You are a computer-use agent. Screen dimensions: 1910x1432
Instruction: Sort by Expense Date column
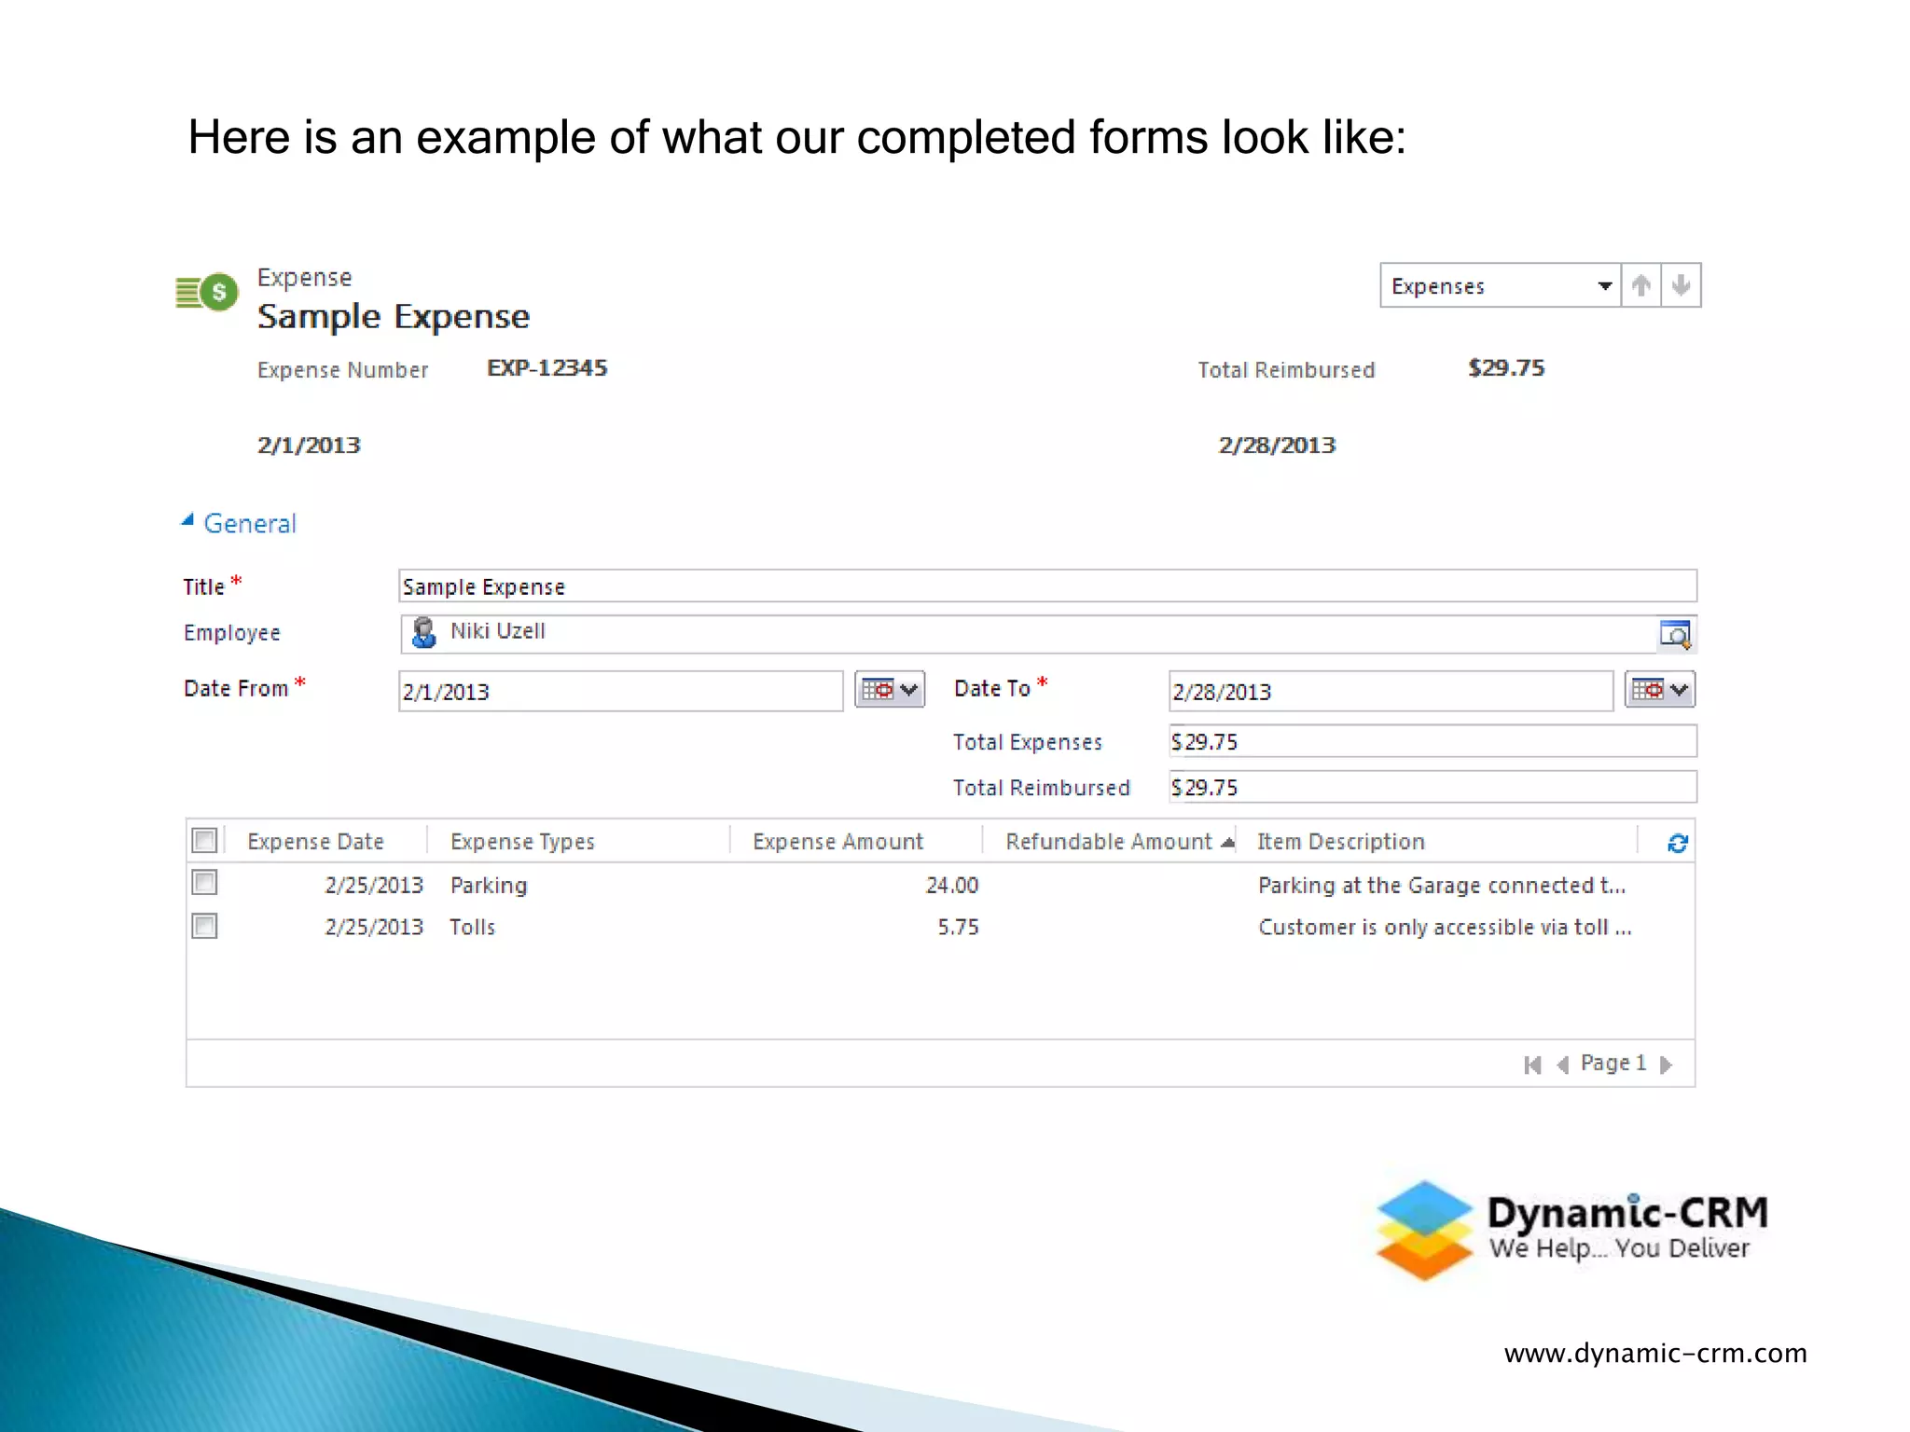(315, 842)
